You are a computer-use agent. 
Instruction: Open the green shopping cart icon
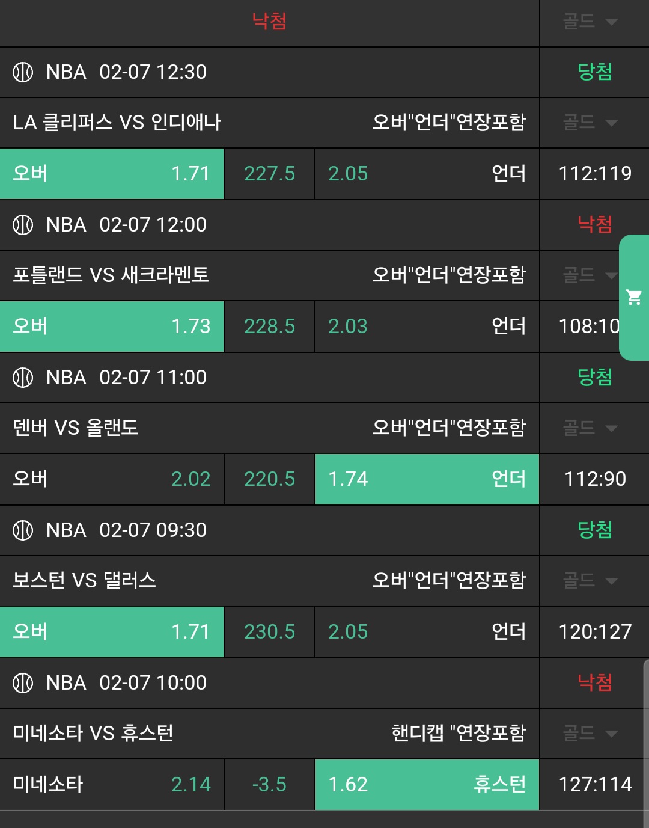click(x=634, y=297)
